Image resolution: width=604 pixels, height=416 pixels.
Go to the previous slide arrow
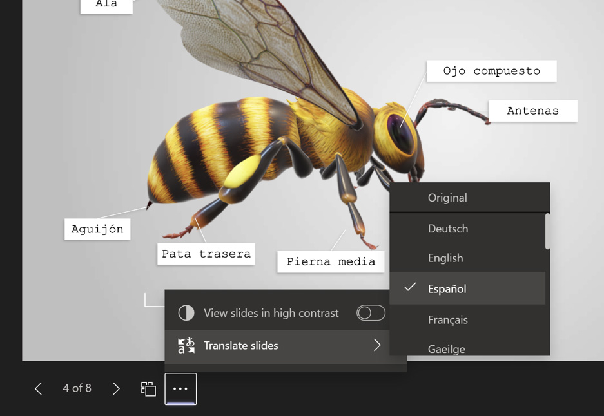click(x=39, y=388)
